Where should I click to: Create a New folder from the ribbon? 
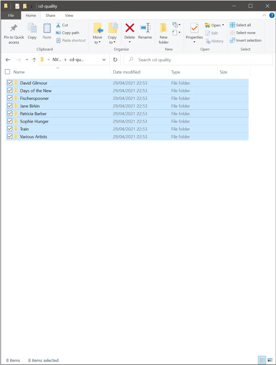(x=163, y=33)
